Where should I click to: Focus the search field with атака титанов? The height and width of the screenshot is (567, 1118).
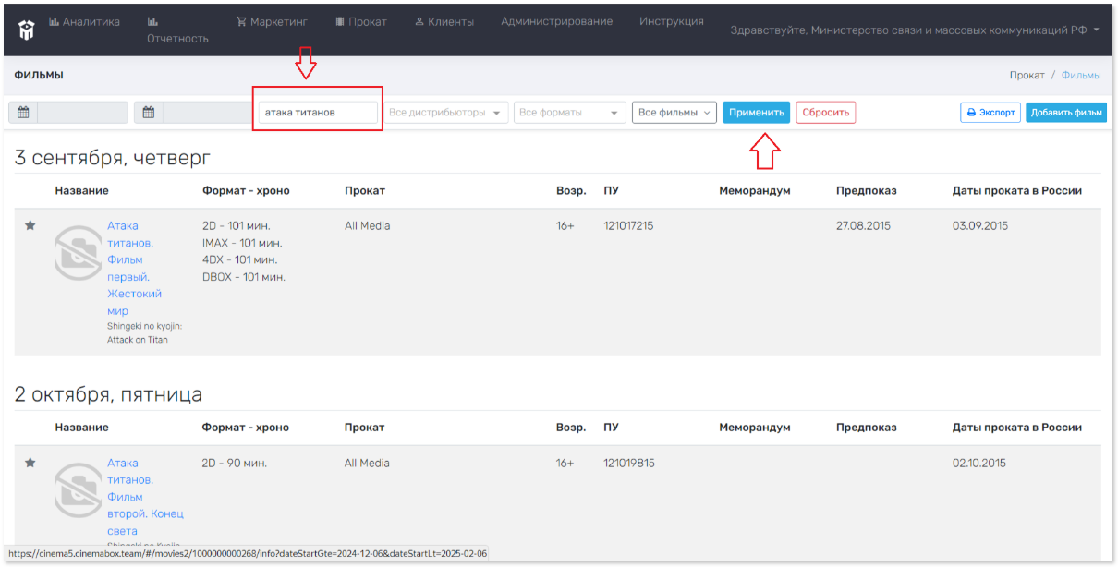point(318,113)
